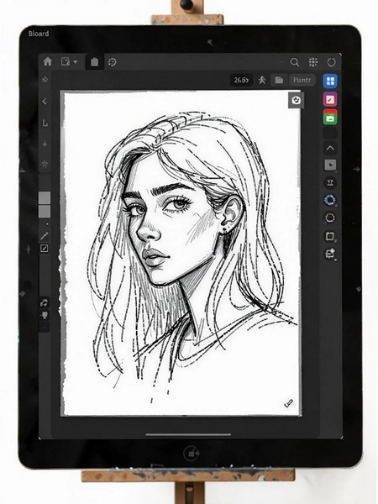Tap the bottom home indicator bar
This screenshot has width=378, height=504.
coord(188,434)
